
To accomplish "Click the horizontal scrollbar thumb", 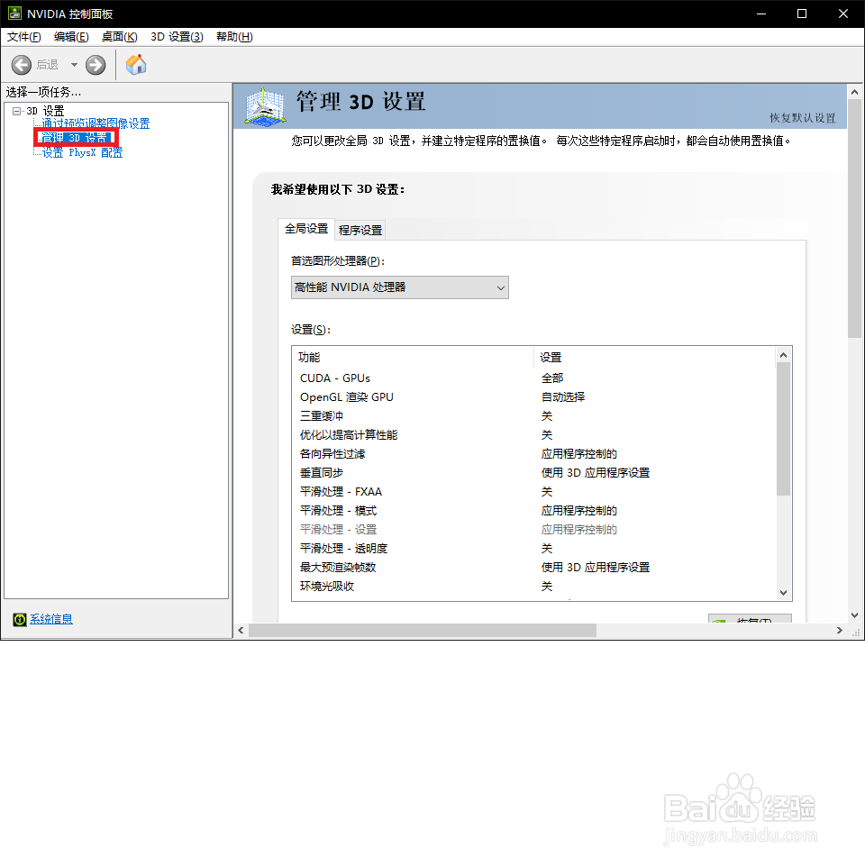I will coord(423,630).
